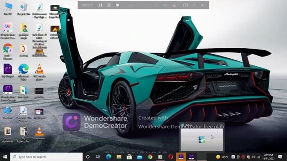Open File Explorer from the taskbar
This screenshot has width=287, height=161.
119,157
